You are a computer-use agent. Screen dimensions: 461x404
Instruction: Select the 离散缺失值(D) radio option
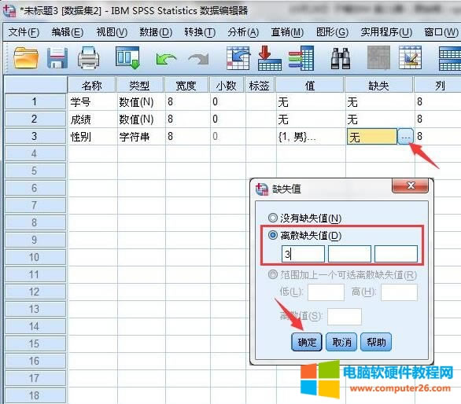pyautogui.click(x=273, y=235)
